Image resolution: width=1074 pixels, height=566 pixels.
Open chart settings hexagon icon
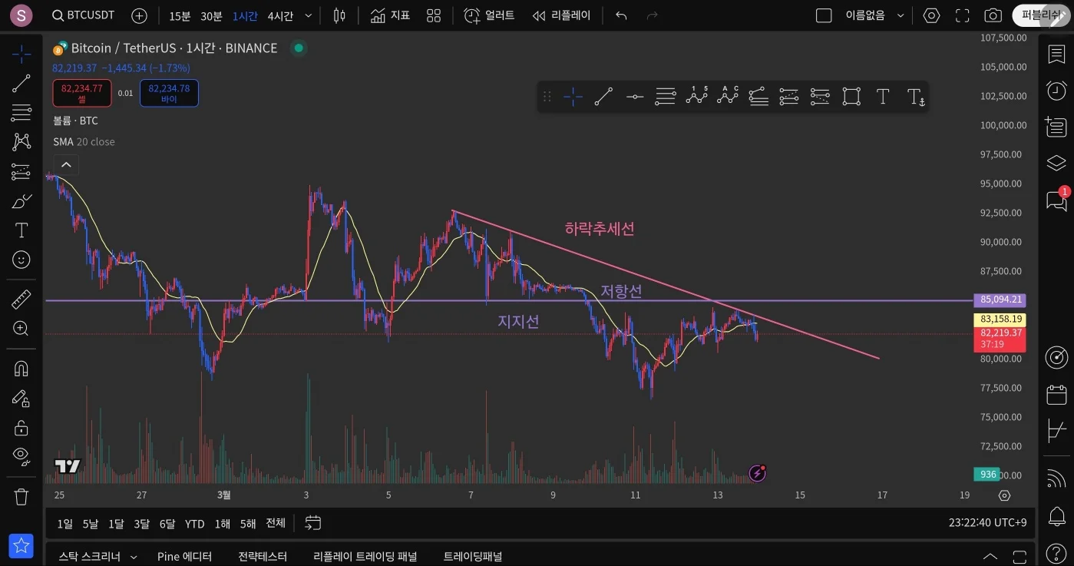point(931,15)
